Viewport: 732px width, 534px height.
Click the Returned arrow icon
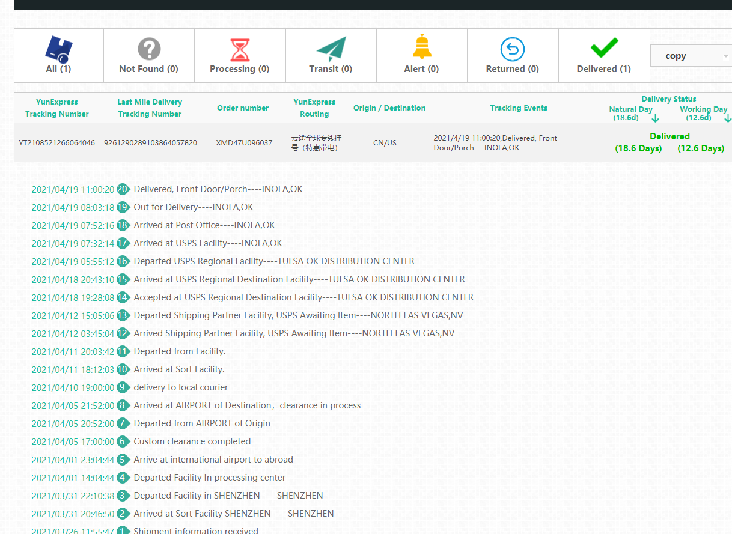point(512,49)
